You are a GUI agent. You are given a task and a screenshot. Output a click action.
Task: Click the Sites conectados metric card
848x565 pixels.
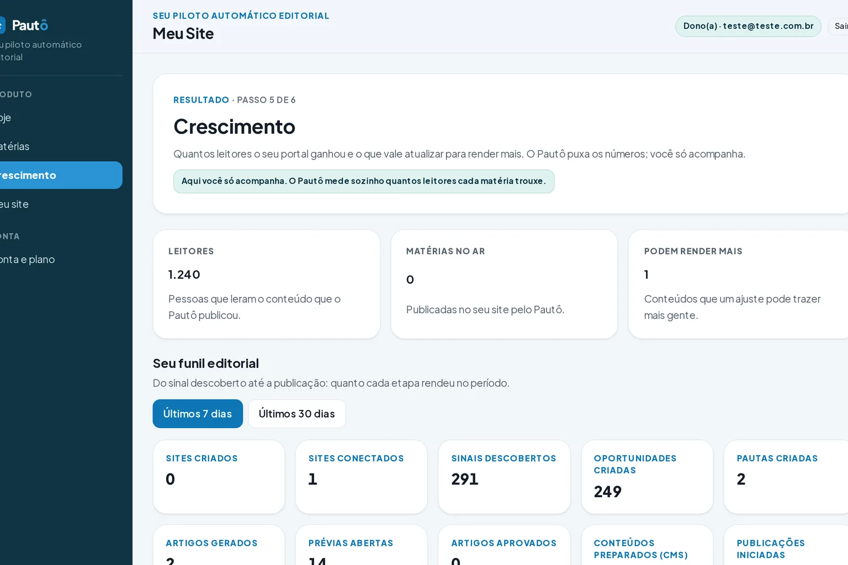pyautogui.click(x=362, y=477)
